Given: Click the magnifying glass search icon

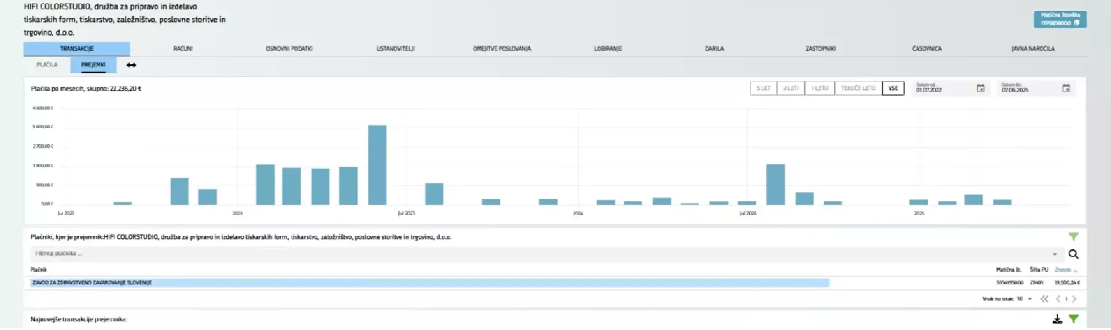Looking at the screenshot, I should (x=1073, y=254).
